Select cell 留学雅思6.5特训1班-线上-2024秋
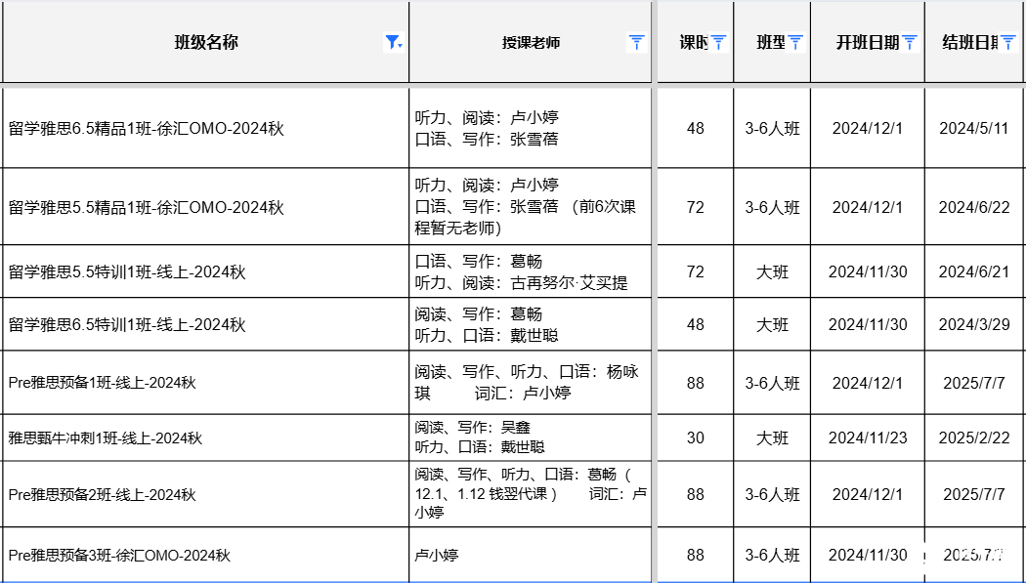Image resolution: width=1026 pixels, height=583 pixels. click(206, 324)
